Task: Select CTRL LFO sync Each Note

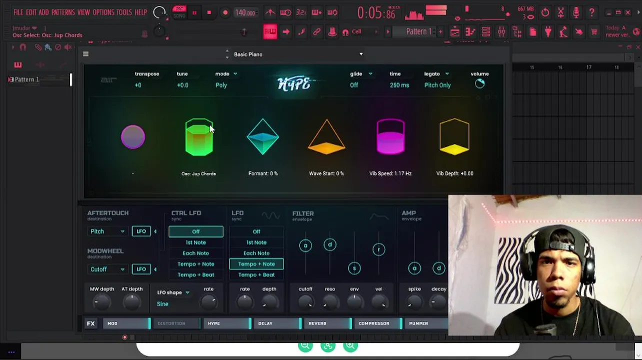Action: (196, 253)
